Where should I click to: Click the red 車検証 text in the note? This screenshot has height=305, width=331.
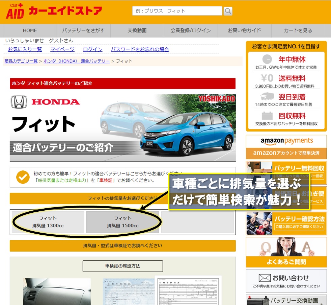pos(106,181)
